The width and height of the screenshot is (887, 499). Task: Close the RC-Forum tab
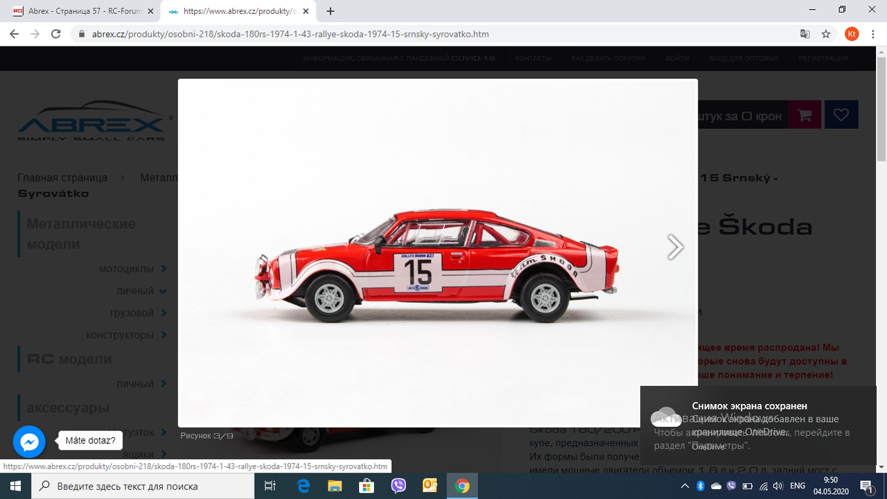[150, 11]
